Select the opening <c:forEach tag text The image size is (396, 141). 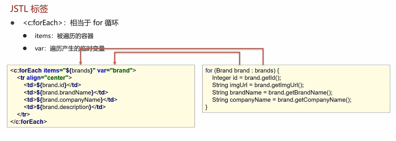26,70
